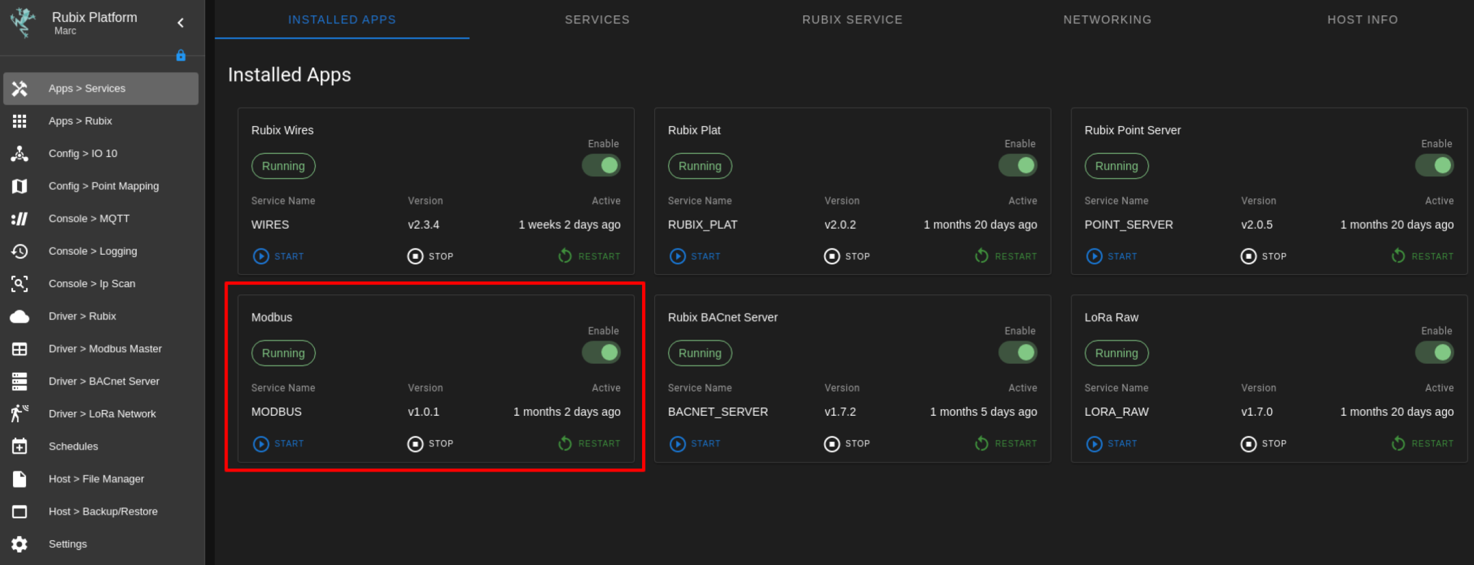Screen dimensions: 1474x565
Task: Toggle the Modbus enable switch
Action: click(601, 353)
